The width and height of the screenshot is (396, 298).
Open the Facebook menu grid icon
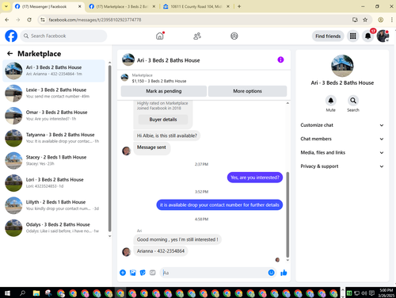(x=353, y=36)
